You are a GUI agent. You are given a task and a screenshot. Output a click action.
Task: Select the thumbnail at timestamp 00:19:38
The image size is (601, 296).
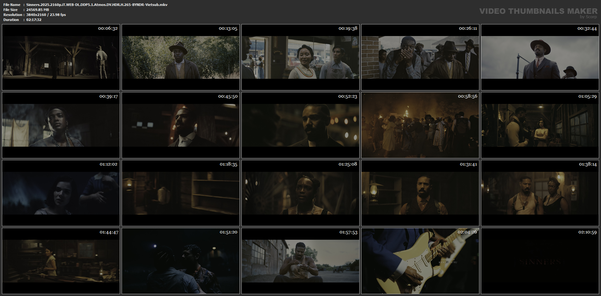click(x=300, y=57)
